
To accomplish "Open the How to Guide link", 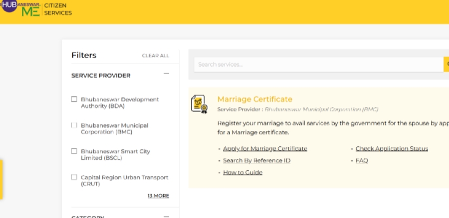I will click(x=243, y=172).
